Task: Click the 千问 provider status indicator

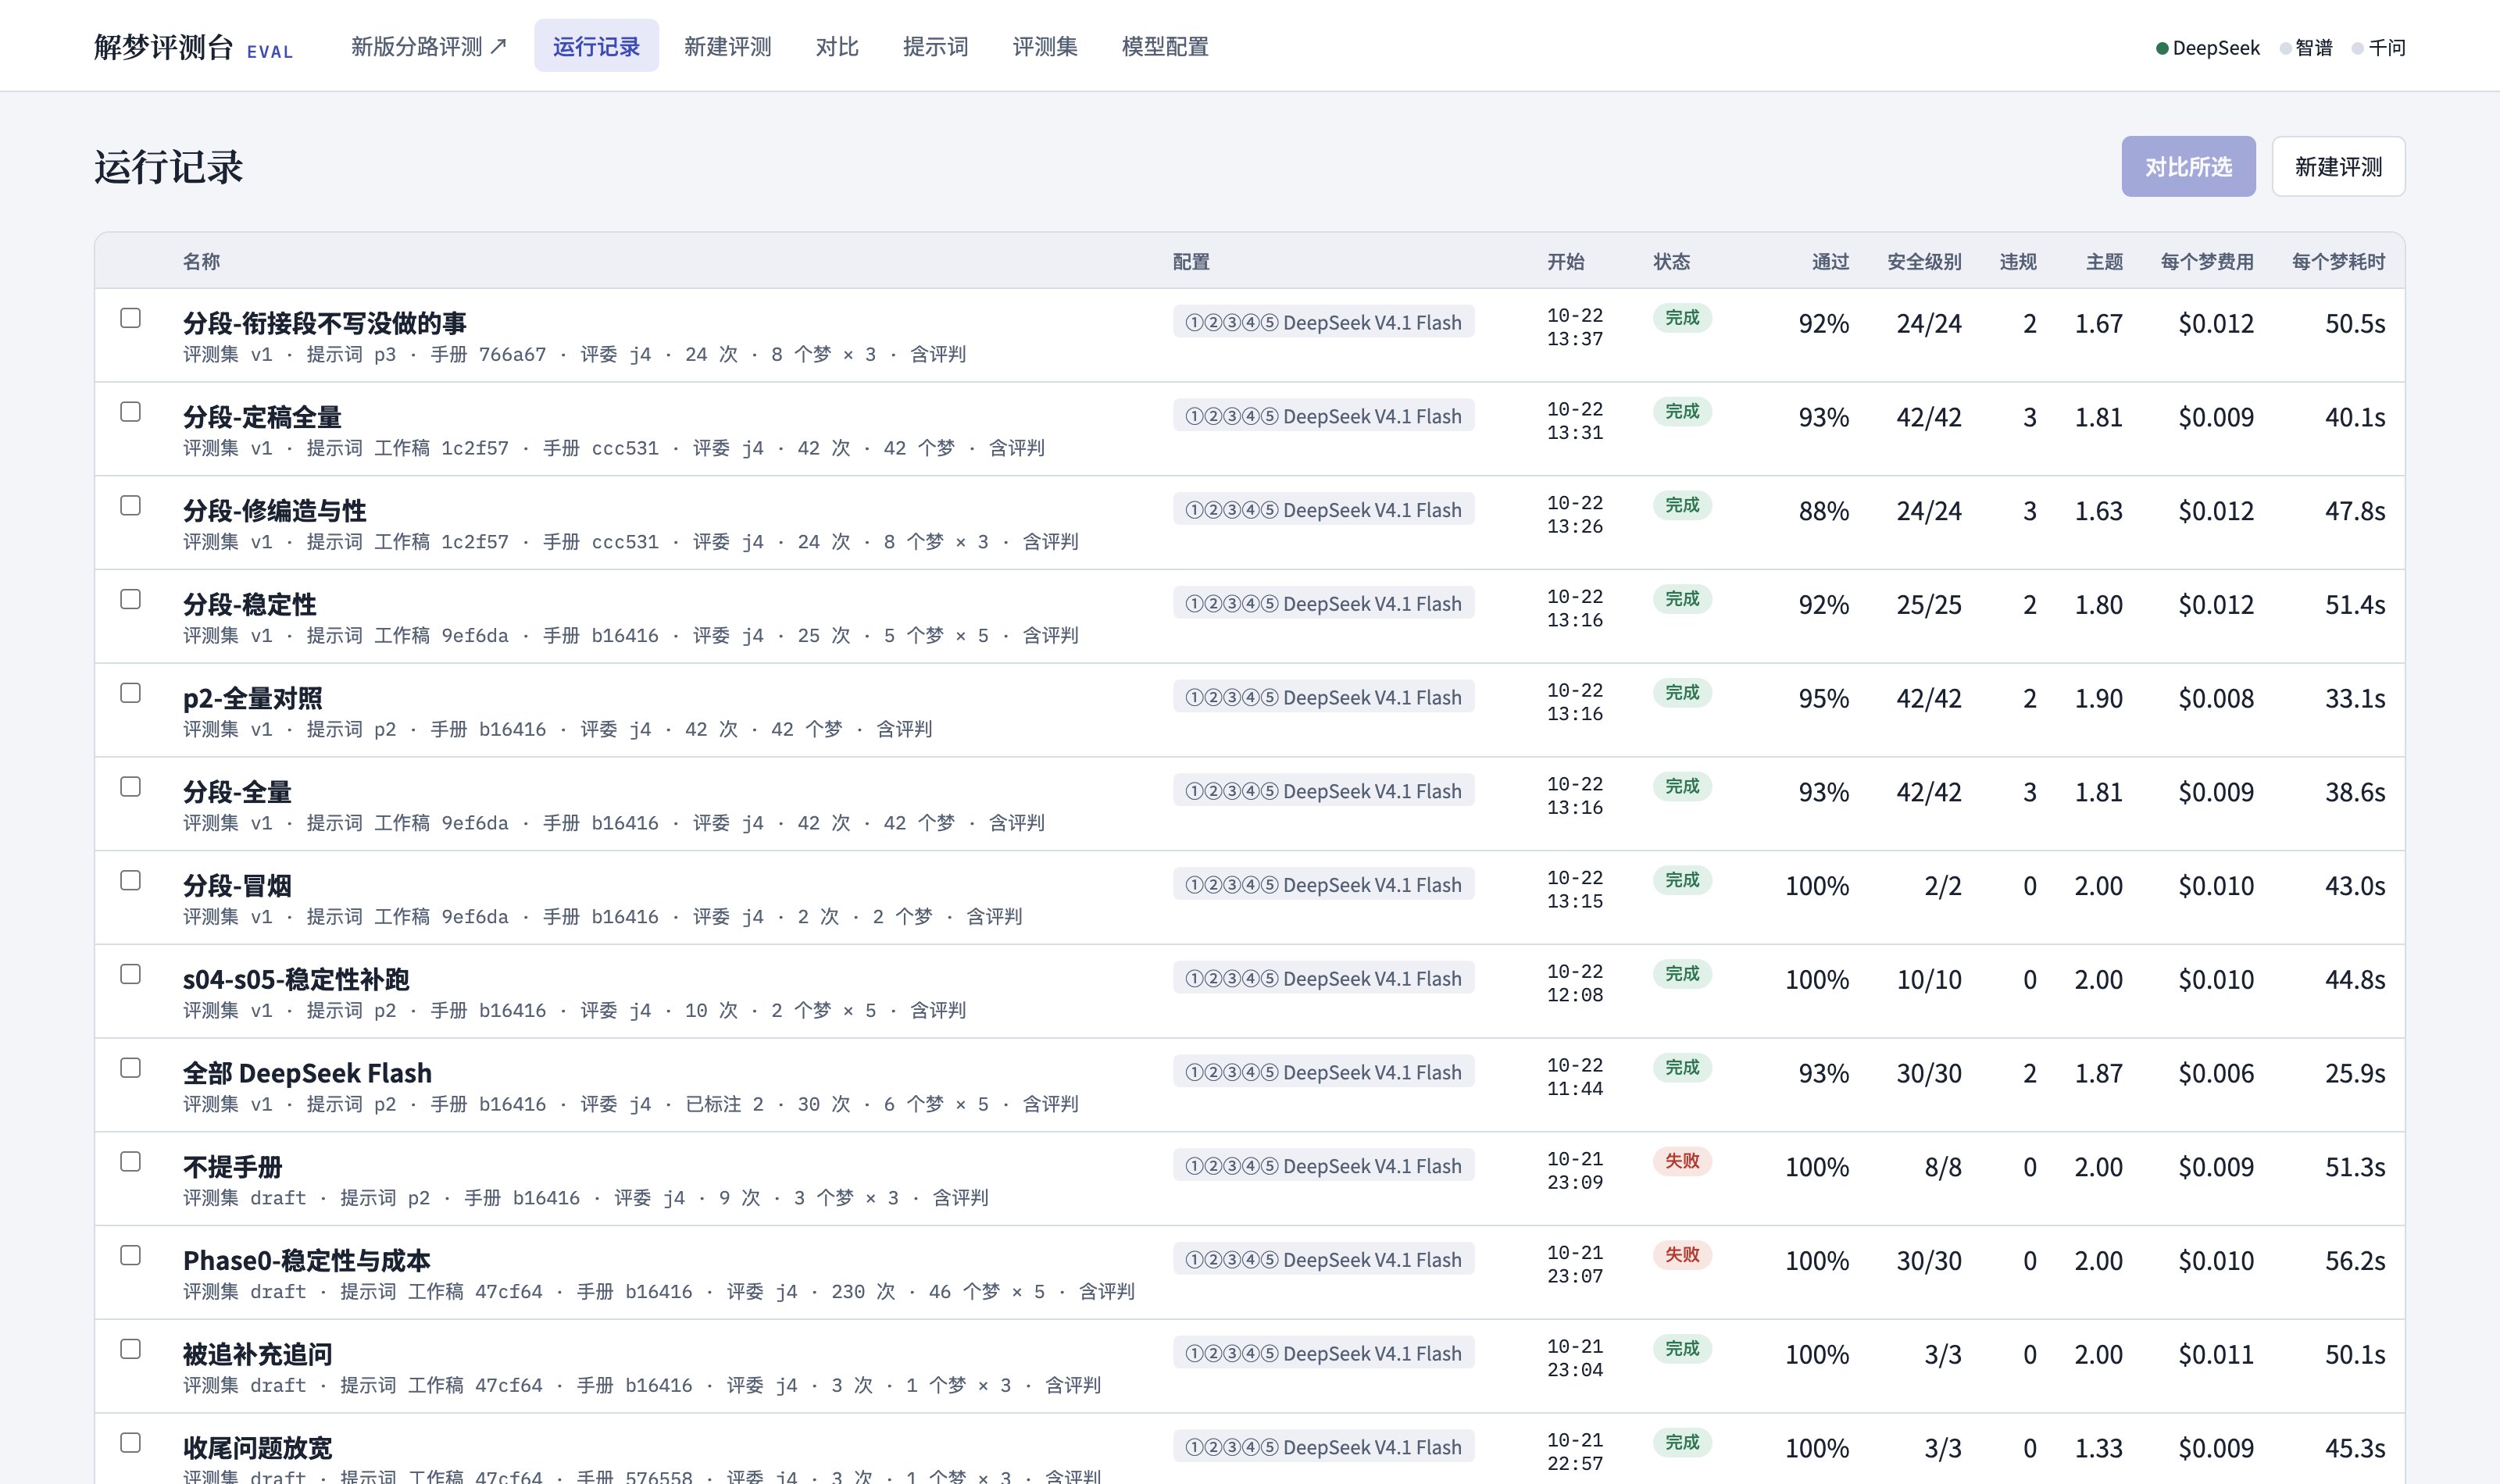Action: [2379, 47]
